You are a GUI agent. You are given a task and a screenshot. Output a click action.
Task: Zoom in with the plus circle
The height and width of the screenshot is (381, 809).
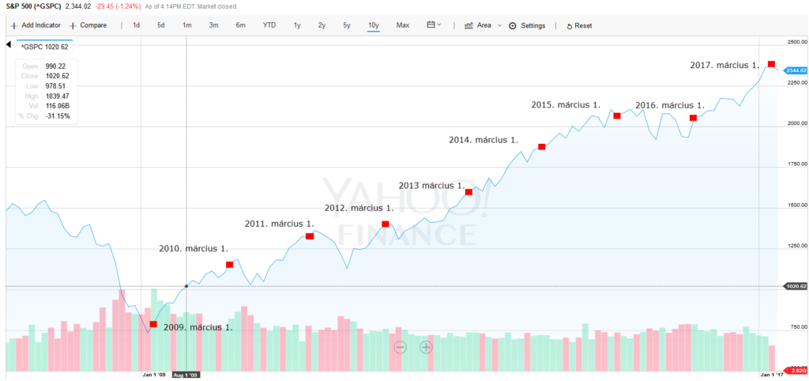click(x=426, y=347)
